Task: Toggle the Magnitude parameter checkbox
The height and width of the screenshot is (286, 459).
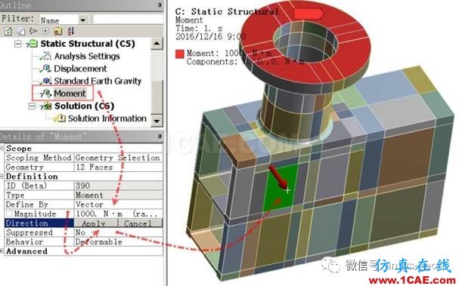Action: pyautogui.click(x=9, y=214)
